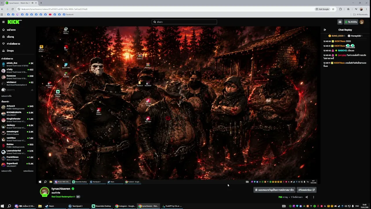Viewport: 371px width, 209px height.
Task: Open Chrome three-dot menu
Action: tap(366, 9)
